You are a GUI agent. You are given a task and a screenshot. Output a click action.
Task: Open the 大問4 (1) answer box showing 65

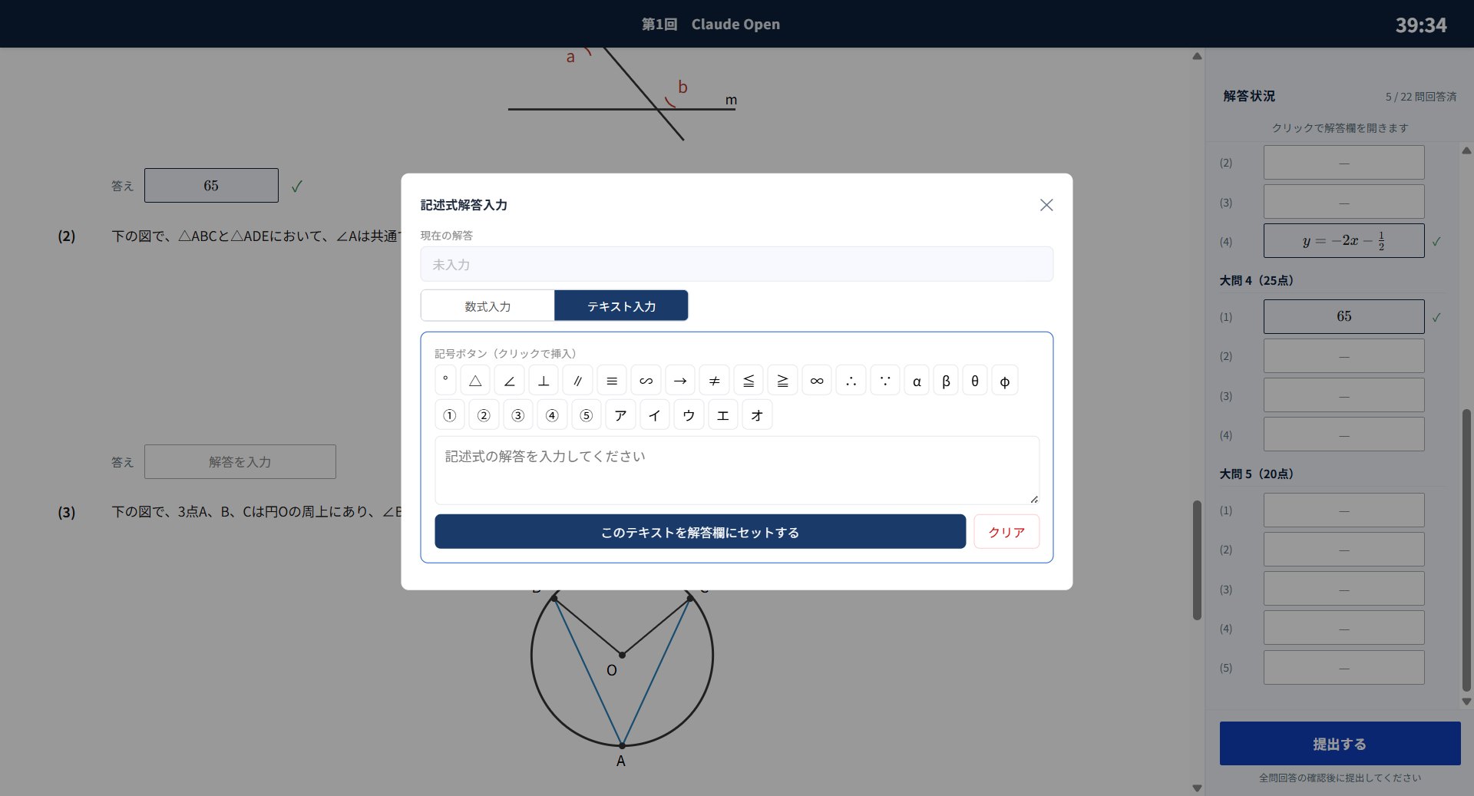point(1343,316)
